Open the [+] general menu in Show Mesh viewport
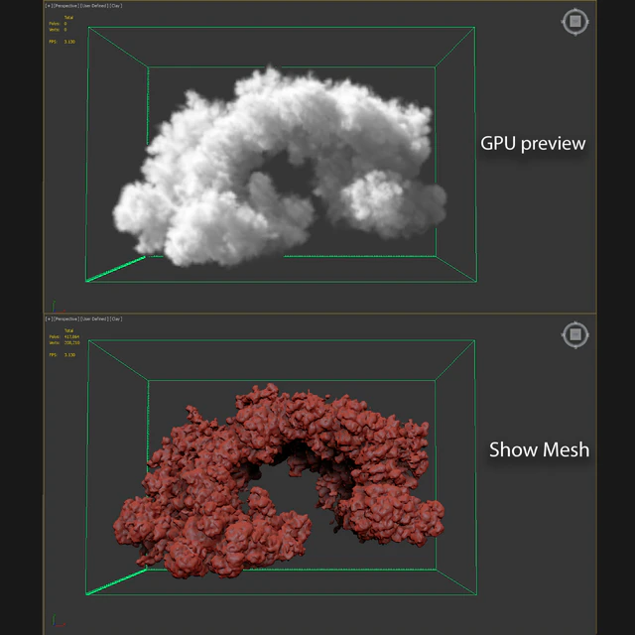 click(49, 318)
